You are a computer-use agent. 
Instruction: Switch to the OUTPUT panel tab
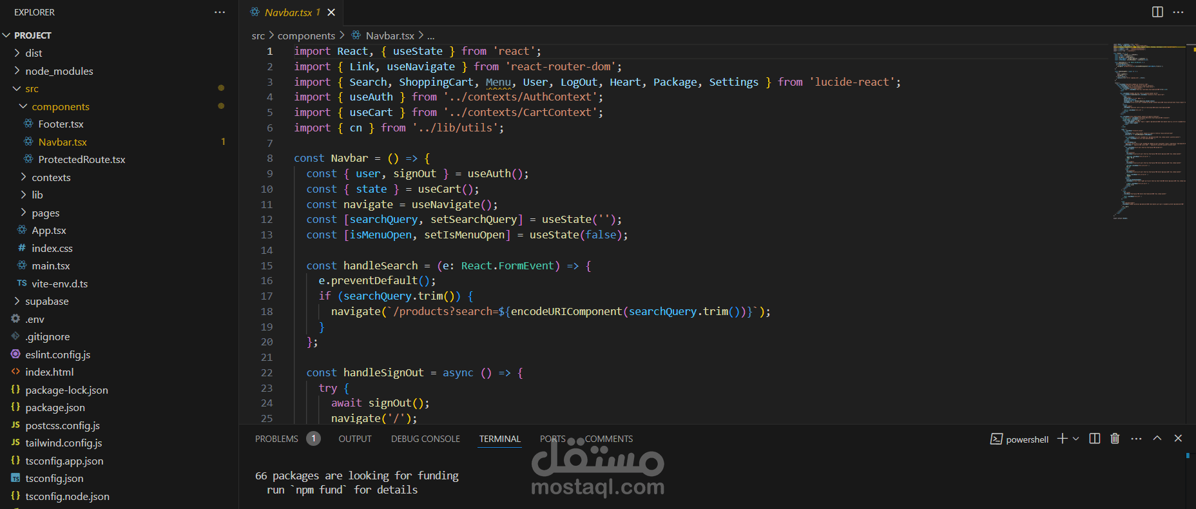355,439
